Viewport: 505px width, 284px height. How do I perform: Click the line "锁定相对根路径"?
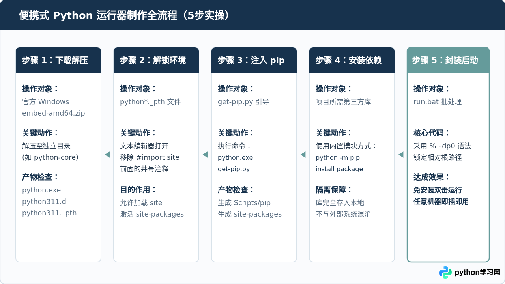pyautogui.click(x=438, y=157)
